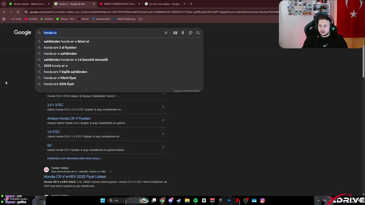
Task: Click Honda Türkiye site favicon
Action: (46, 170)
